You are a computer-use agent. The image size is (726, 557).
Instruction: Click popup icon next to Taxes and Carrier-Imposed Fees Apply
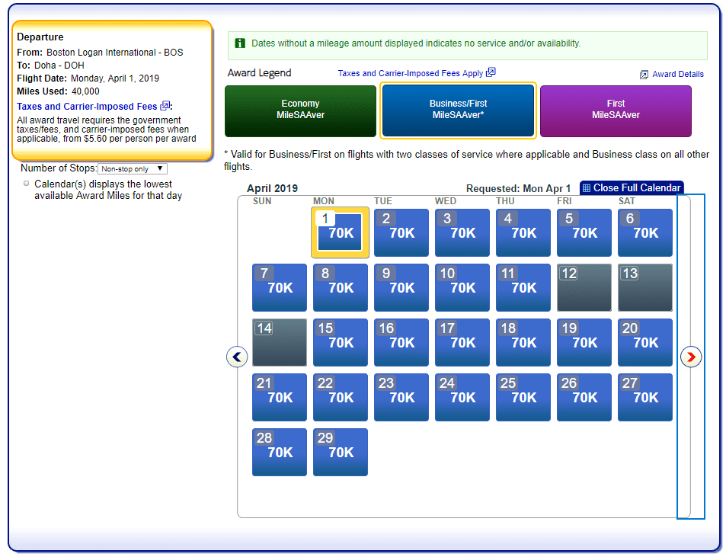click(x=491, y=72)
